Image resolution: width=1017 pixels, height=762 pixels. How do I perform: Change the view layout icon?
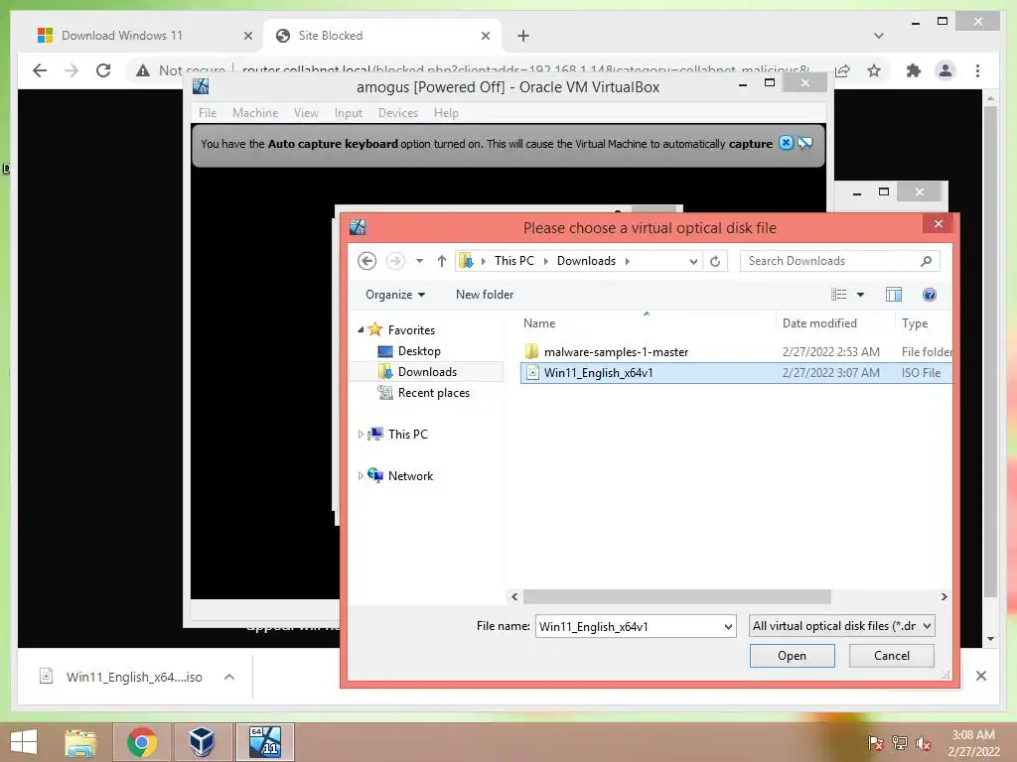tap(838, 295)
